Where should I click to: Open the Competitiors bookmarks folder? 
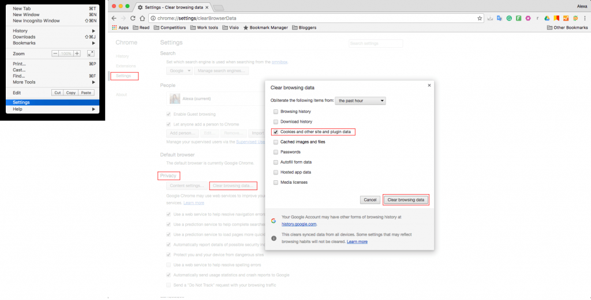click(x=170, y=28)
